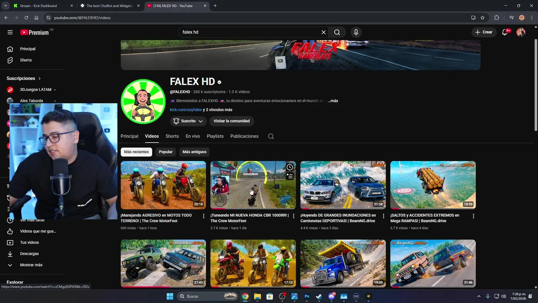Open the YouTube hamburger guide menu
Image resolution: width=538 pixels, height=303 pixels.
(10, 32)
